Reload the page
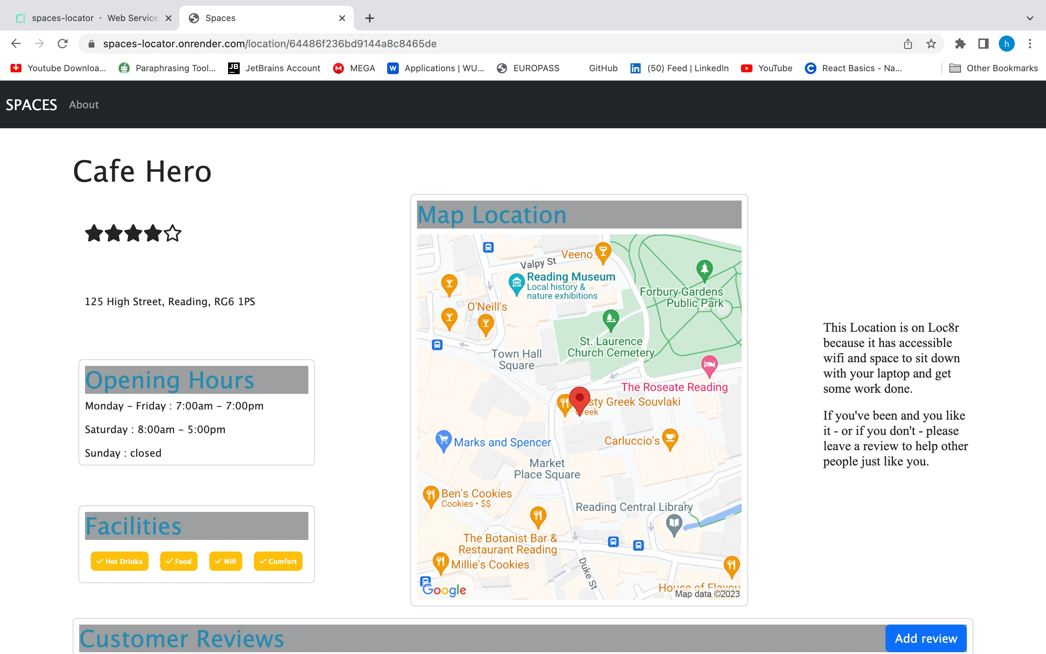The height and width of the screenshot is (654, 1046). 63,44
